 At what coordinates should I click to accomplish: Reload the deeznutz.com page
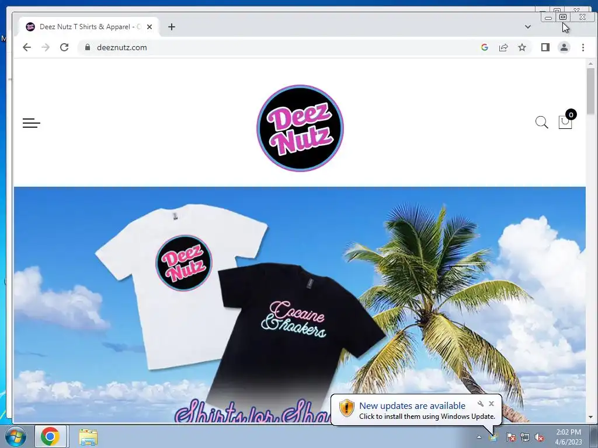[x=64, y=47]
